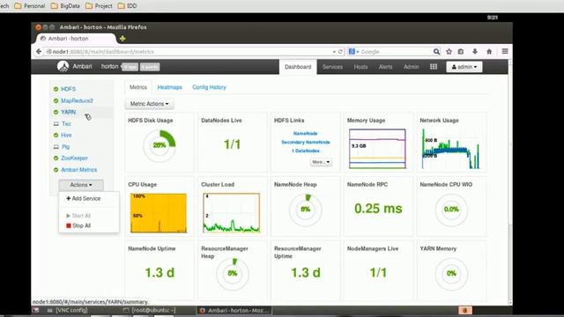
Task: Click Tez client icon in sidebar
Action: tap(56, 123)
